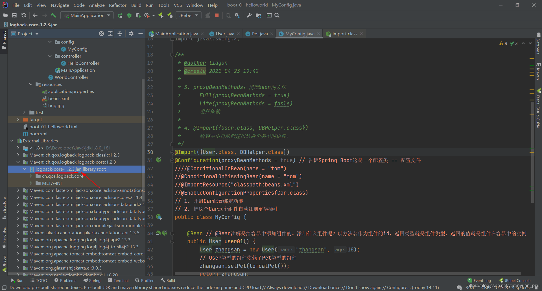The height and width of the screenshot is (291, 542).
Task: Click the Select Opened File target icon
Action: pos(101,34)
